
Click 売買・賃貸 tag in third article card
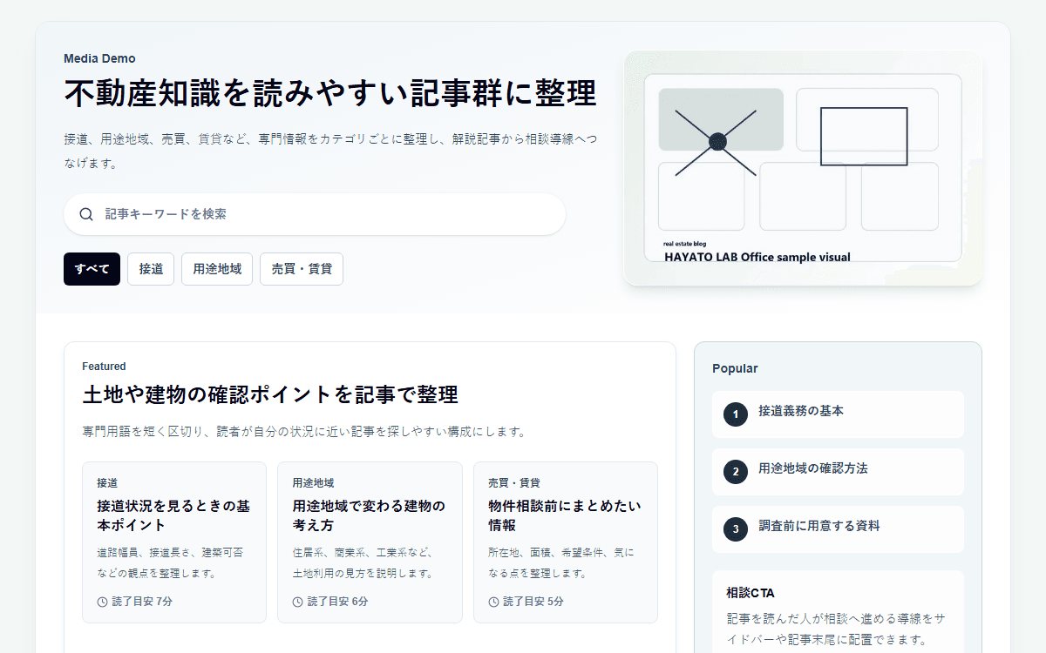514,482
